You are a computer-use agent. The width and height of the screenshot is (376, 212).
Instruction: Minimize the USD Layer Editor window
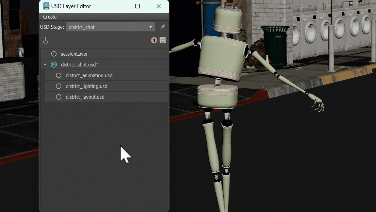[x=117, y=6]
